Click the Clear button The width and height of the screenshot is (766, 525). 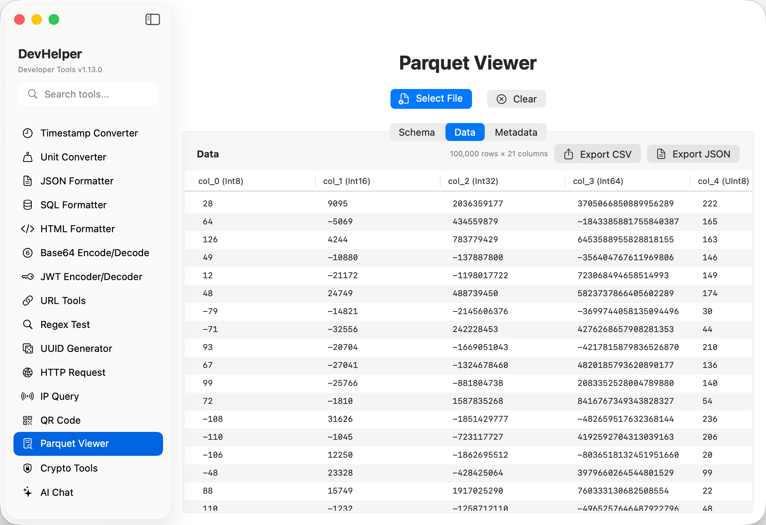[516, 99]
